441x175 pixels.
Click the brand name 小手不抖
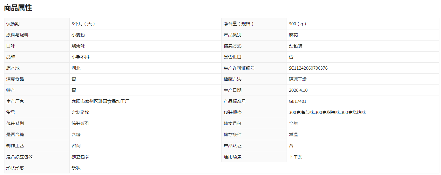point(81,57)
